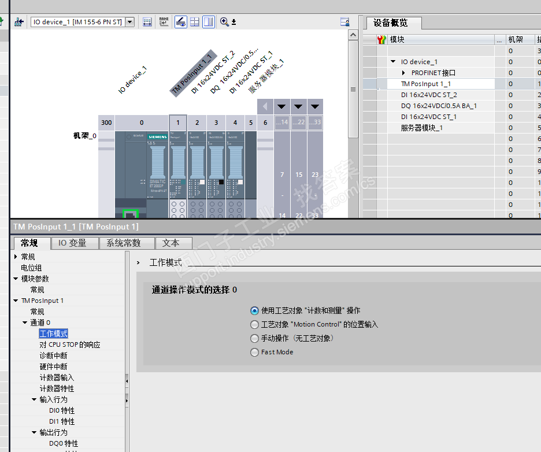The width and height of the screenshot is (541, 452).
Task: Toggle the protected area view icon
Action: tap(181, 22)
